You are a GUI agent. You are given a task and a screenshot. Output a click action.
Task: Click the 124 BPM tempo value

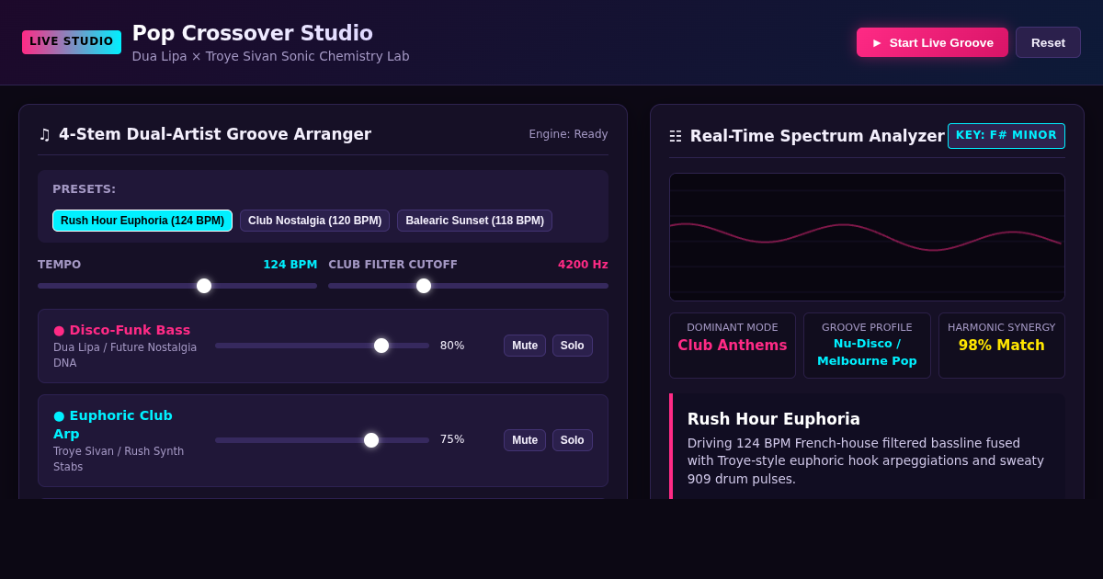(x=290, y=265)
